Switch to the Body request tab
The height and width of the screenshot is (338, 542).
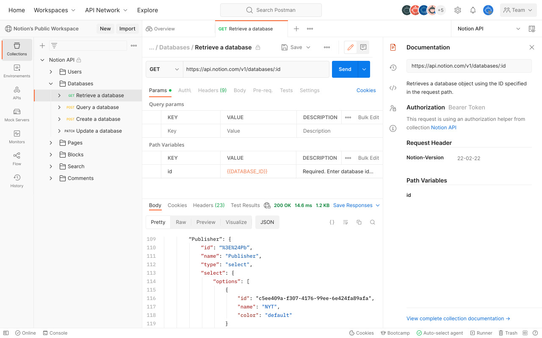240,90
